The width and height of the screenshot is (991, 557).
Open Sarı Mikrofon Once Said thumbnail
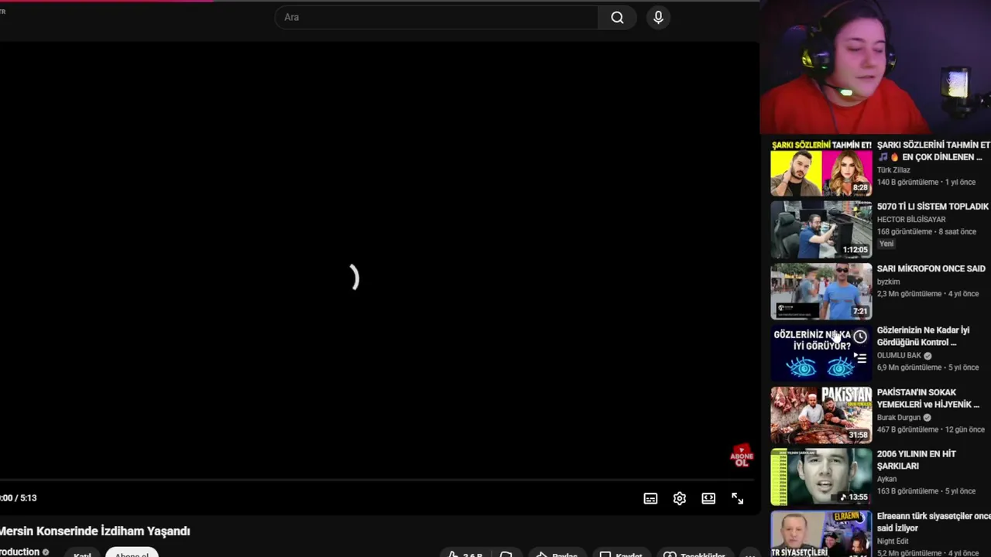click(x=821, y=292)
